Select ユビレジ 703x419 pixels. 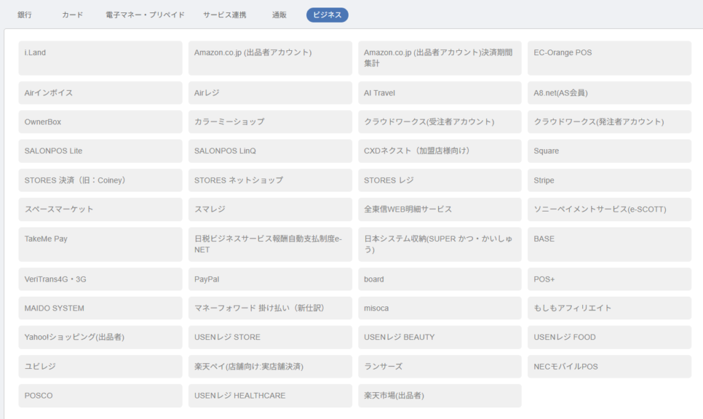click(x=100, y=367)
